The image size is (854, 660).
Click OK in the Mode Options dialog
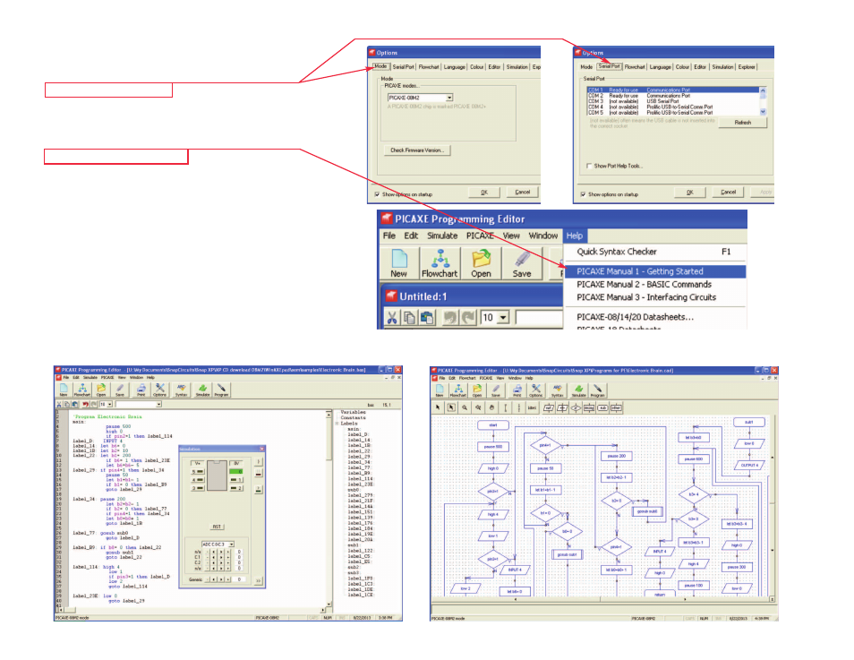point(484,193)
